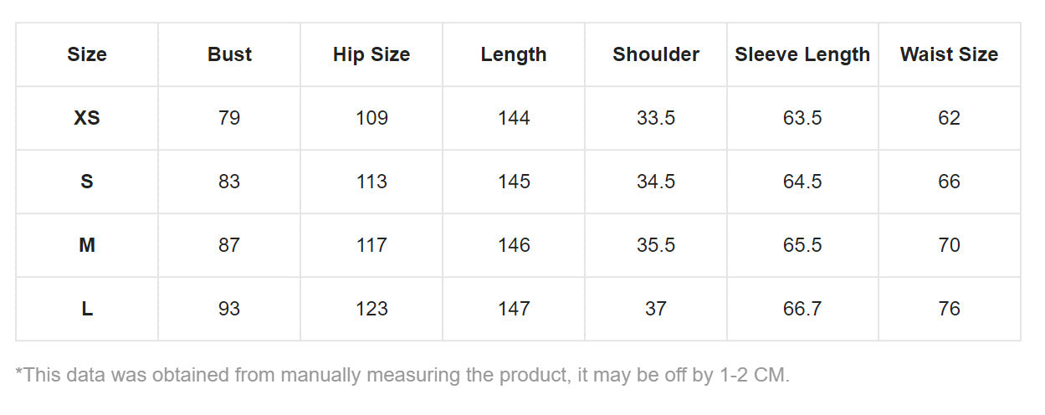Click the S size row label

click(x=87, y=182)
